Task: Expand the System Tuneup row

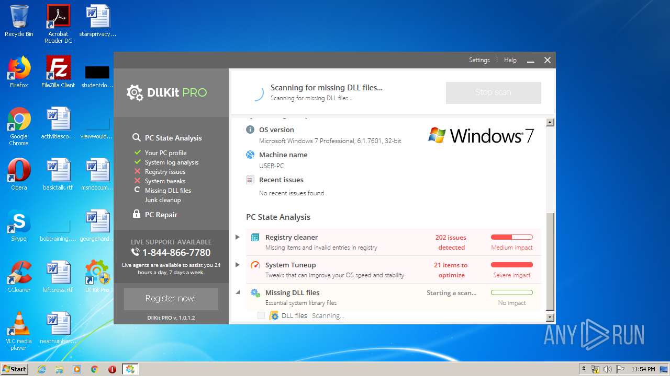Action: 237,265
